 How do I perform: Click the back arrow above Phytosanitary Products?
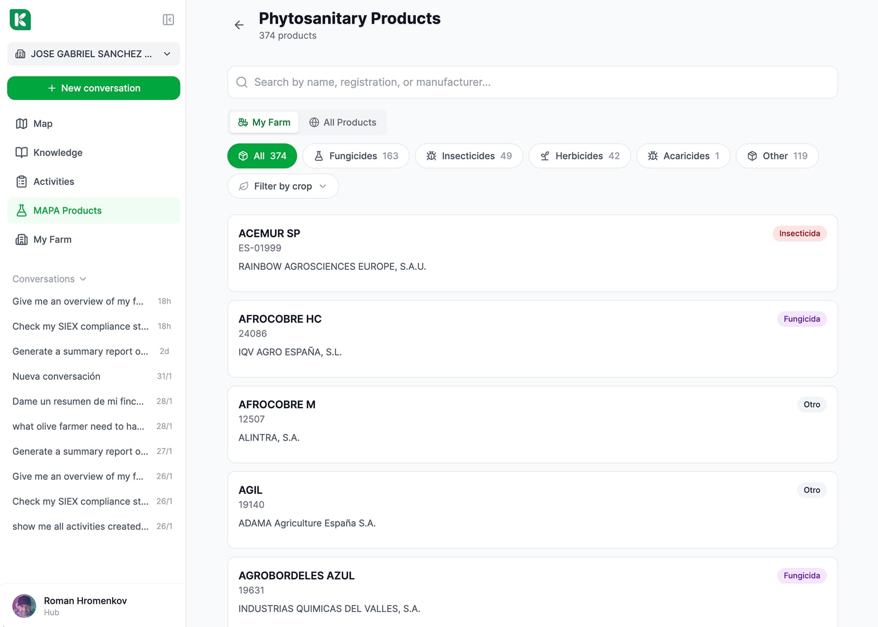pos(239,25)
